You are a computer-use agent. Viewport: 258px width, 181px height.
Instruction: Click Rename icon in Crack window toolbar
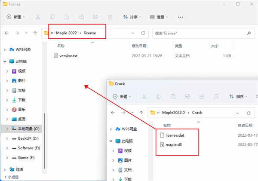tap(187, 96)
